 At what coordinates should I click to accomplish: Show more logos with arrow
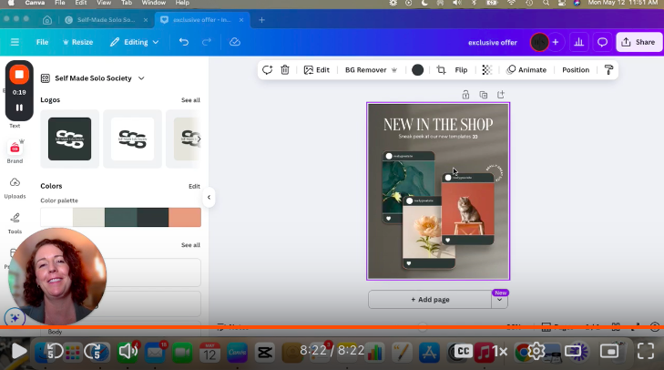[x=199, y=139]
